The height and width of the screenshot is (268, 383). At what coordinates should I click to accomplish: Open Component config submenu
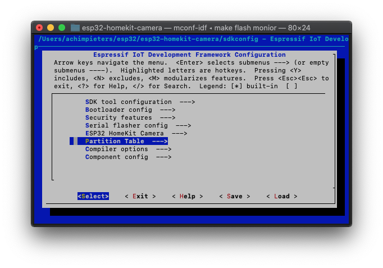[128, 157]
